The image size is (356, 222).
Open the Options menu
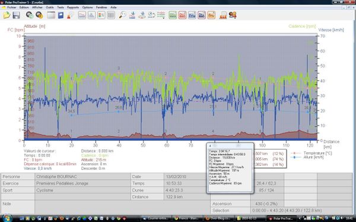click(x=87, y=7)
